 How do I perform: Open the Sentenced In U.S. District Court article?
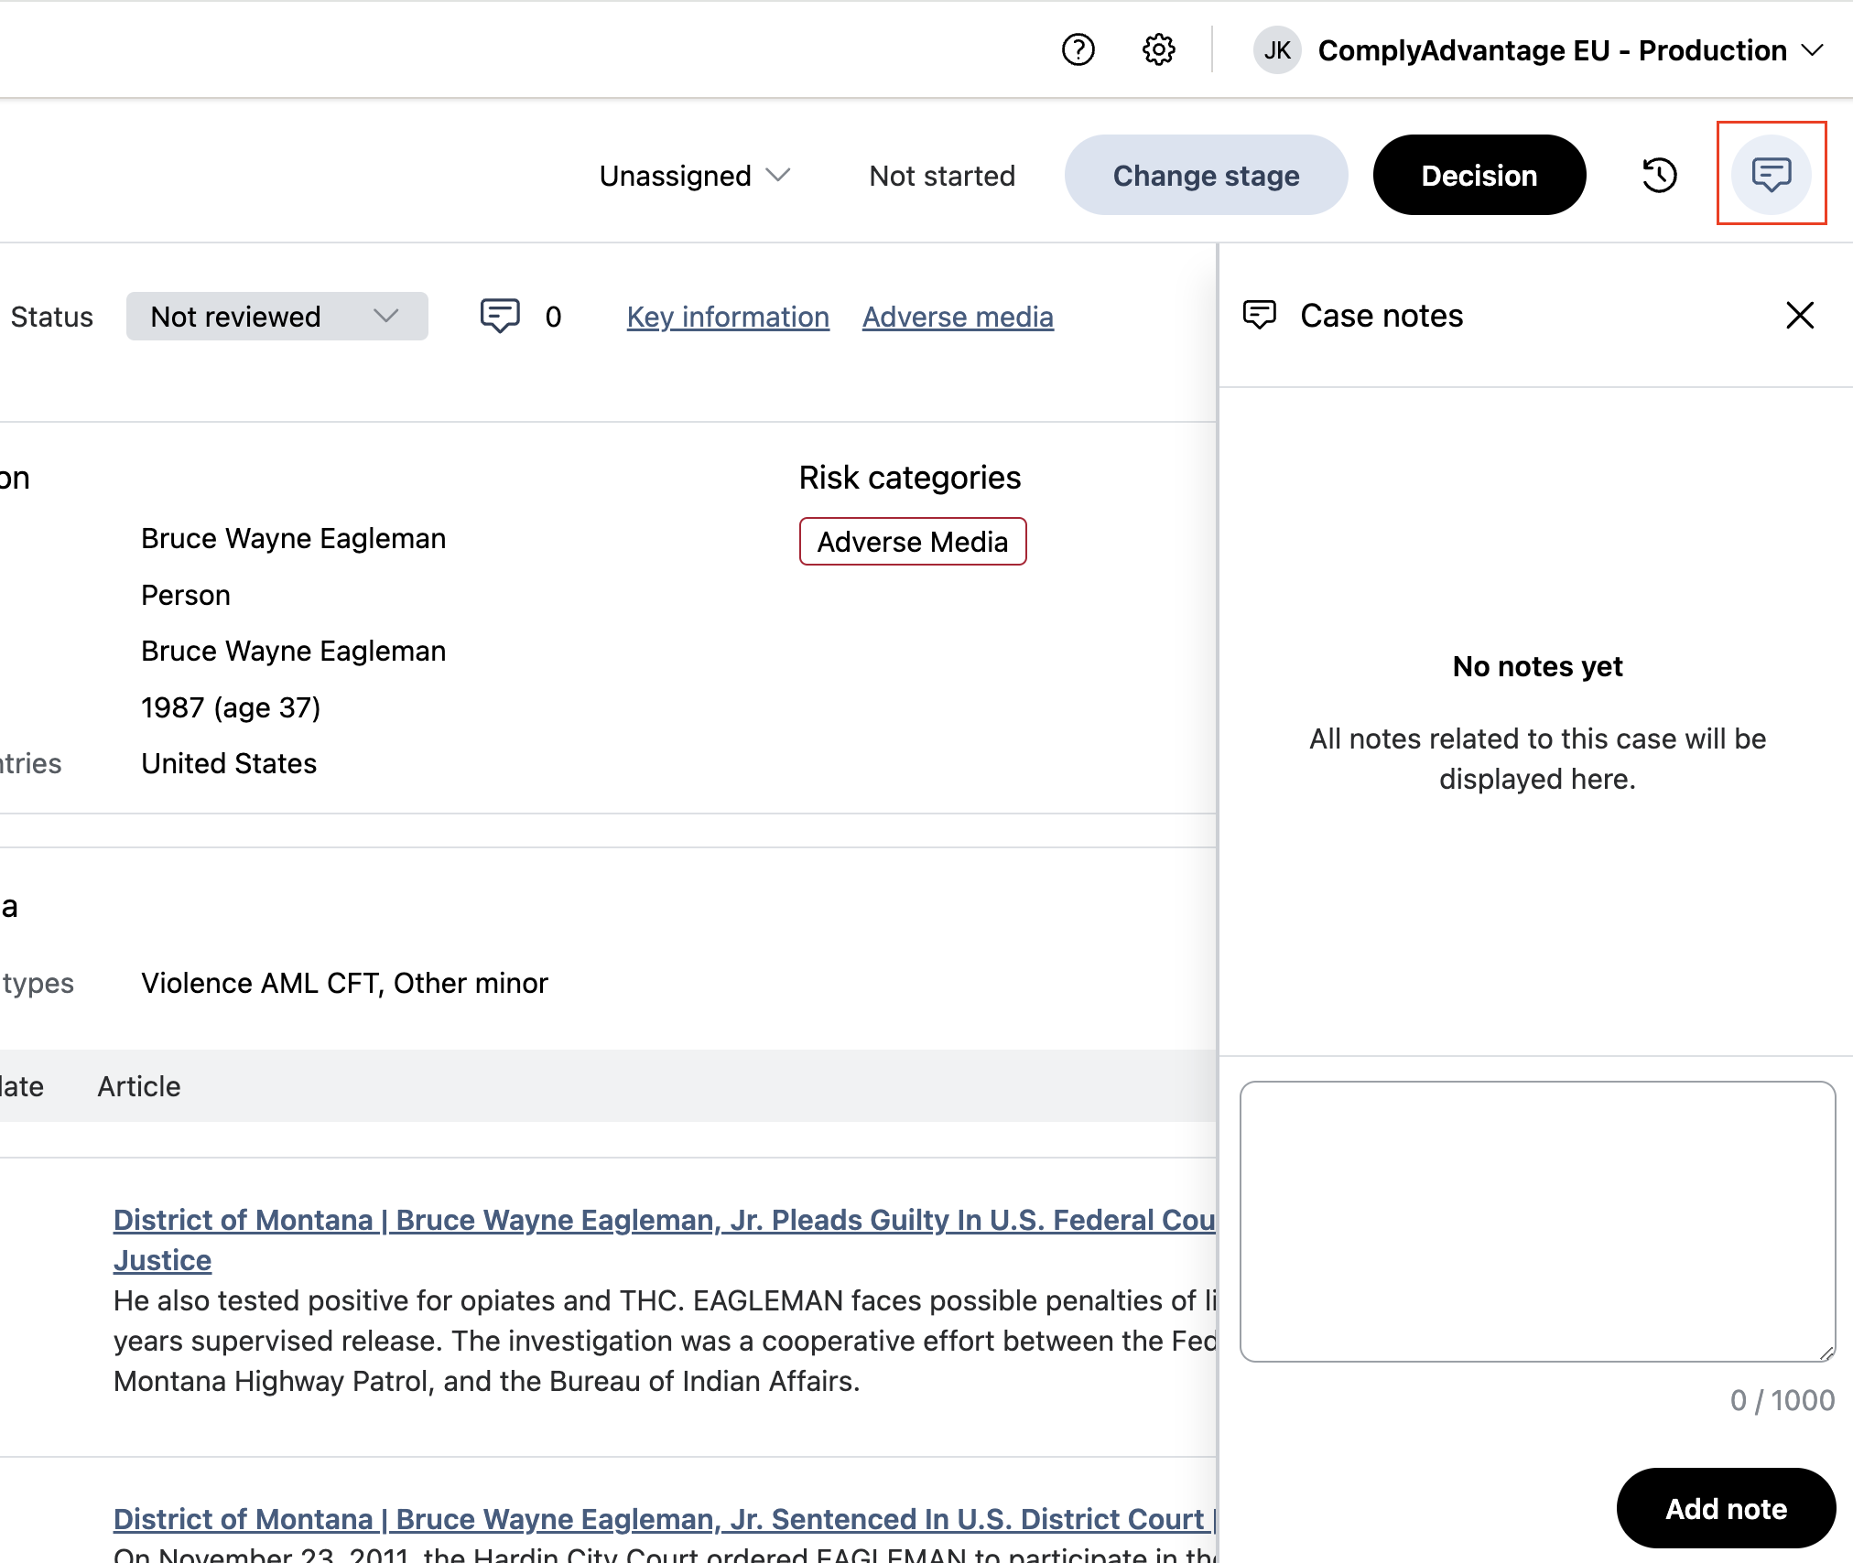click(658, 1519)
